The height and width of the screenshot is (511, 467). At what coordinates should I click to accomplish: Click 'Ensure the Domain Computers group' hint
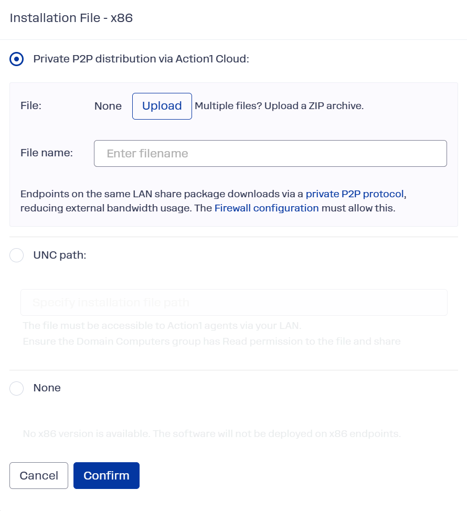(212, 341)
